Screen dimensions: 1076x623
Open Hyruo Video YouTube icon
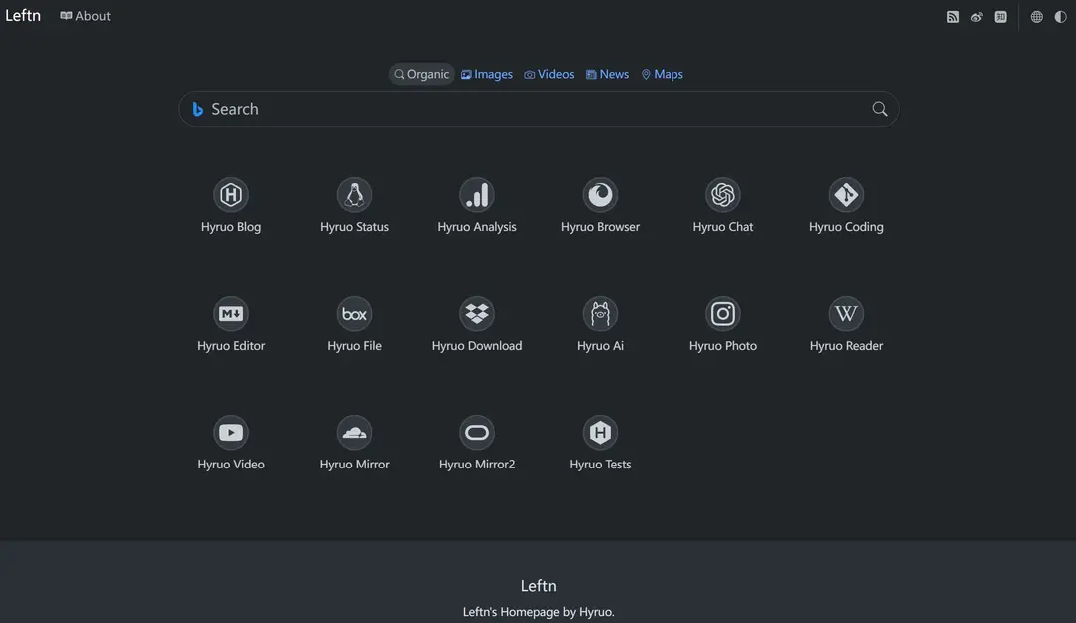(x=231, y=433)
